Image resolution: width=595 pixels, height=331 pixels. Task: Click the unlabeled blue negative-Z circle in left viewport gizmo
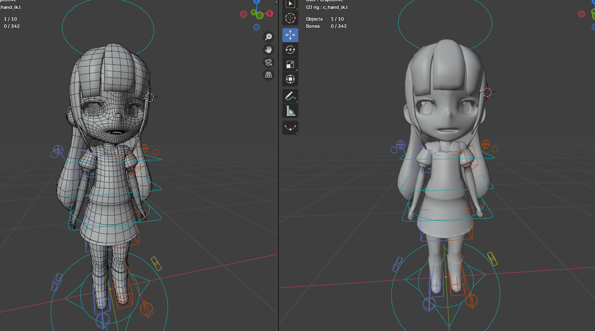click(x=257, y=27)
